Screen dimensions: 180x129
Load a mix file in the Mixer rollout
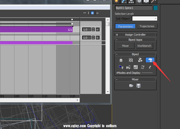pos(131,85)
